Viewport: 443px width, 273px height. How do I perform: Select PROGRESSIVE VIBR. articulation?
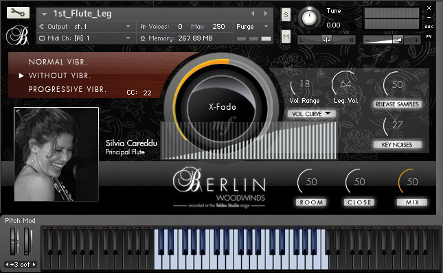click(x=67, y=89)
